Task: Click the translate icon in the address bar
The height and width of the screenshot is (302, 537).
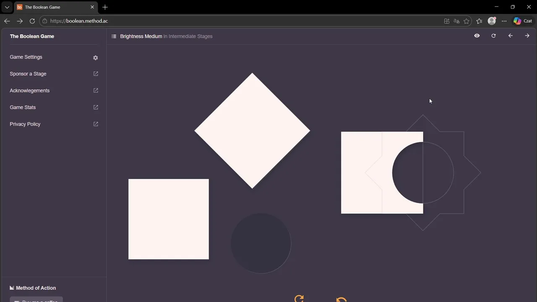Action: pyautogui.click(x=456, y=21)
